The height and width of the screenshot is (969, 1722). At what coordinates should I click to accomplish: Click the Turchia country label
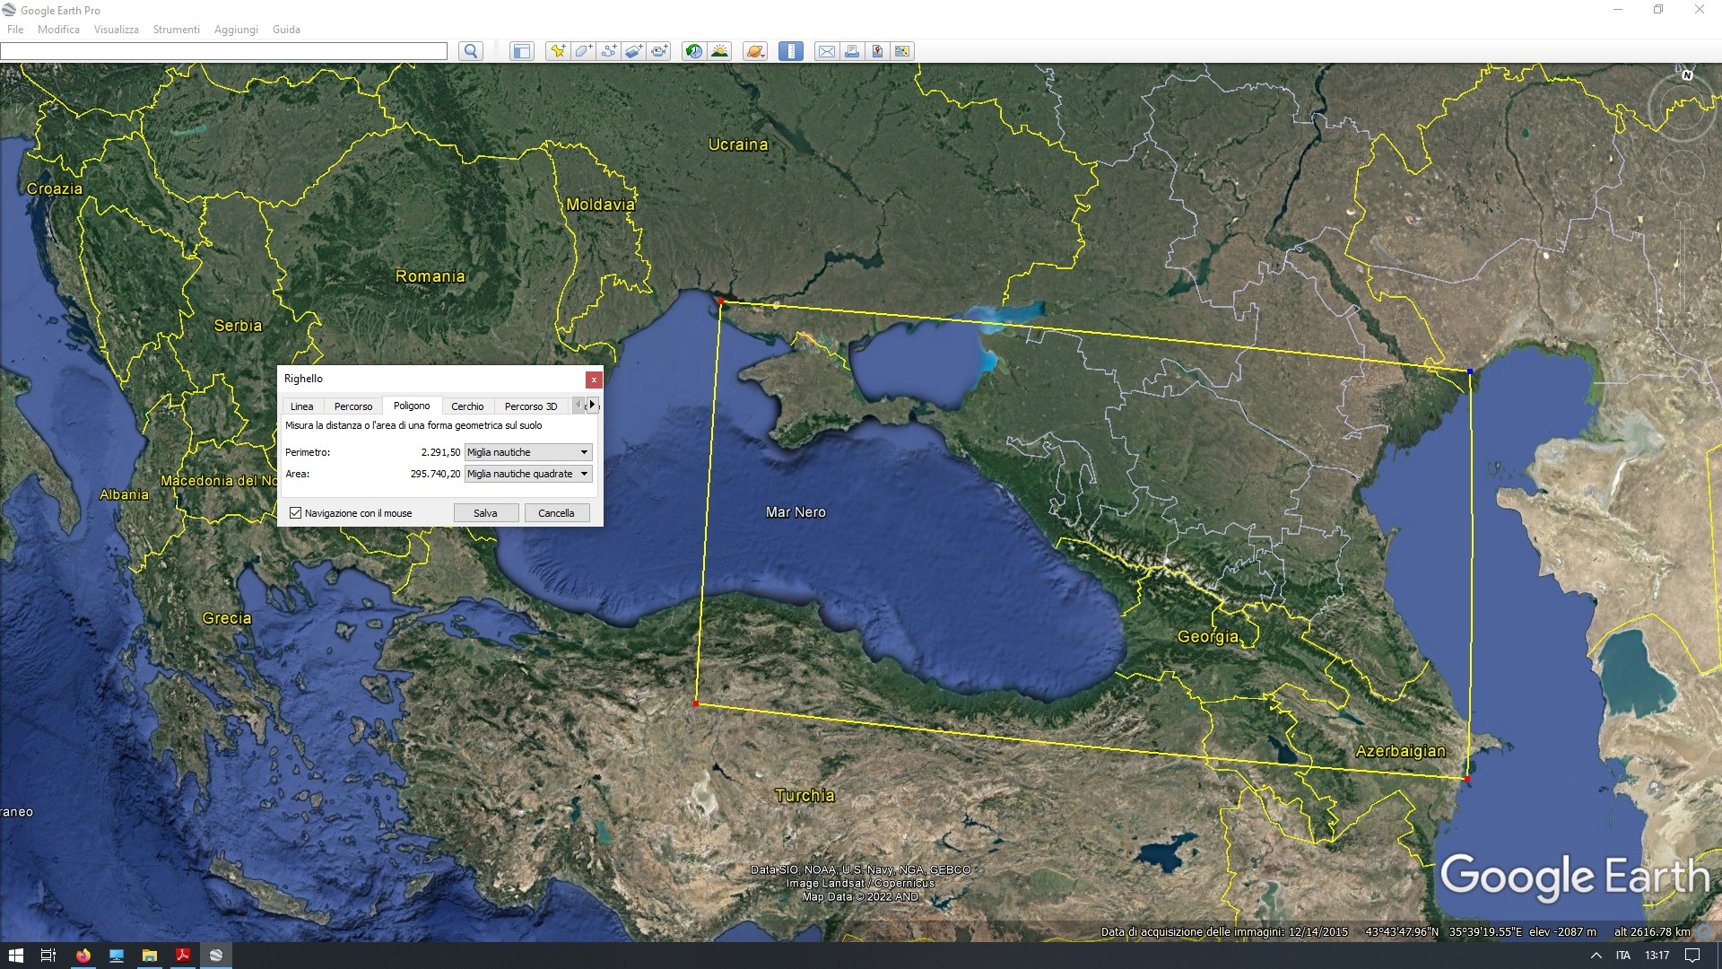804,795
